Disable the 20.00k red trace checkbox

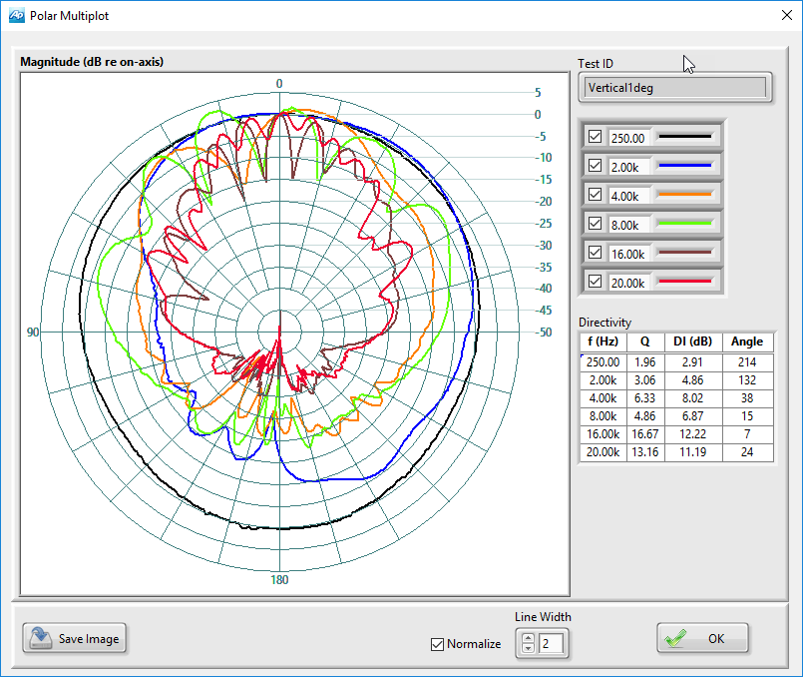pos(596,282)
